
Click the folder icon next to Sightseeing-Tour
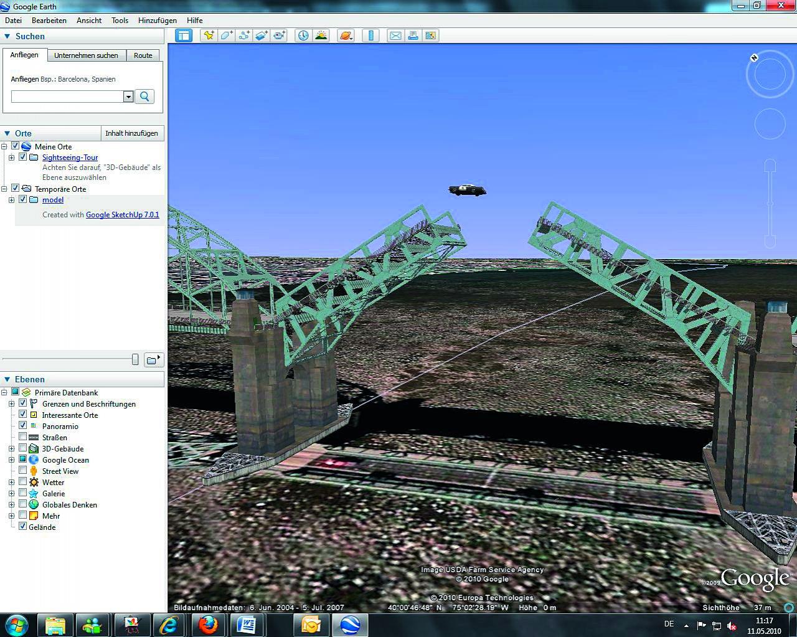click(34, 158)
